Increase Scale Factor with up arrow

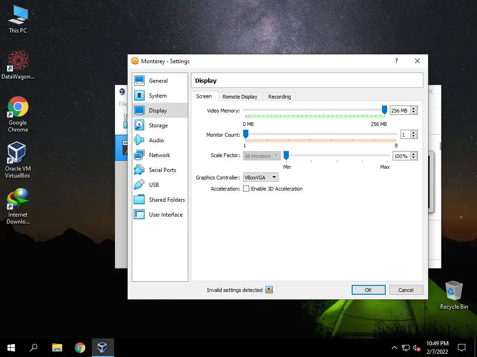click(414, 154)
